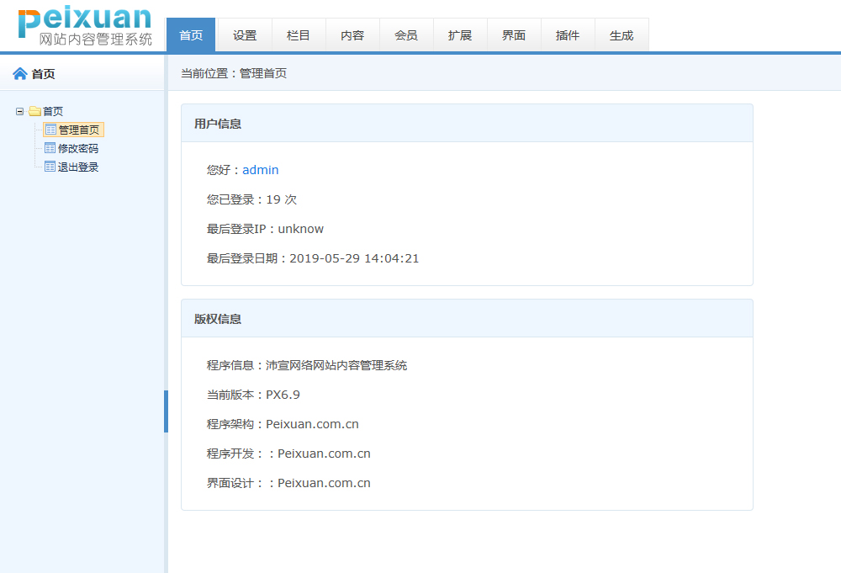Open 修改密码 in the sidebar tree
Screen dimensions: 841x573
coord(78,148)
